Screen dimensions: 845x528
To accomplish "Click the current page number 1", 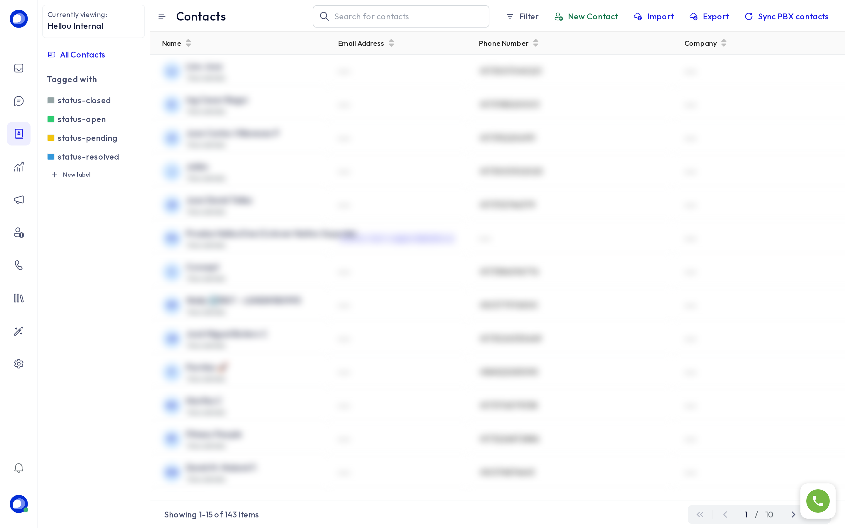I will point(746,515).
